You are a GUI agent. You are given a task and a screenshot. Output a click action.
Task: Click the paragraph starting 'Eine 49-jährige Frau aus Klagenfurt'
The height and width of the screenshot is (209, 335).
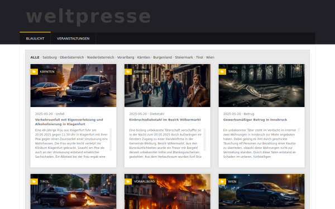coord(71,143)
